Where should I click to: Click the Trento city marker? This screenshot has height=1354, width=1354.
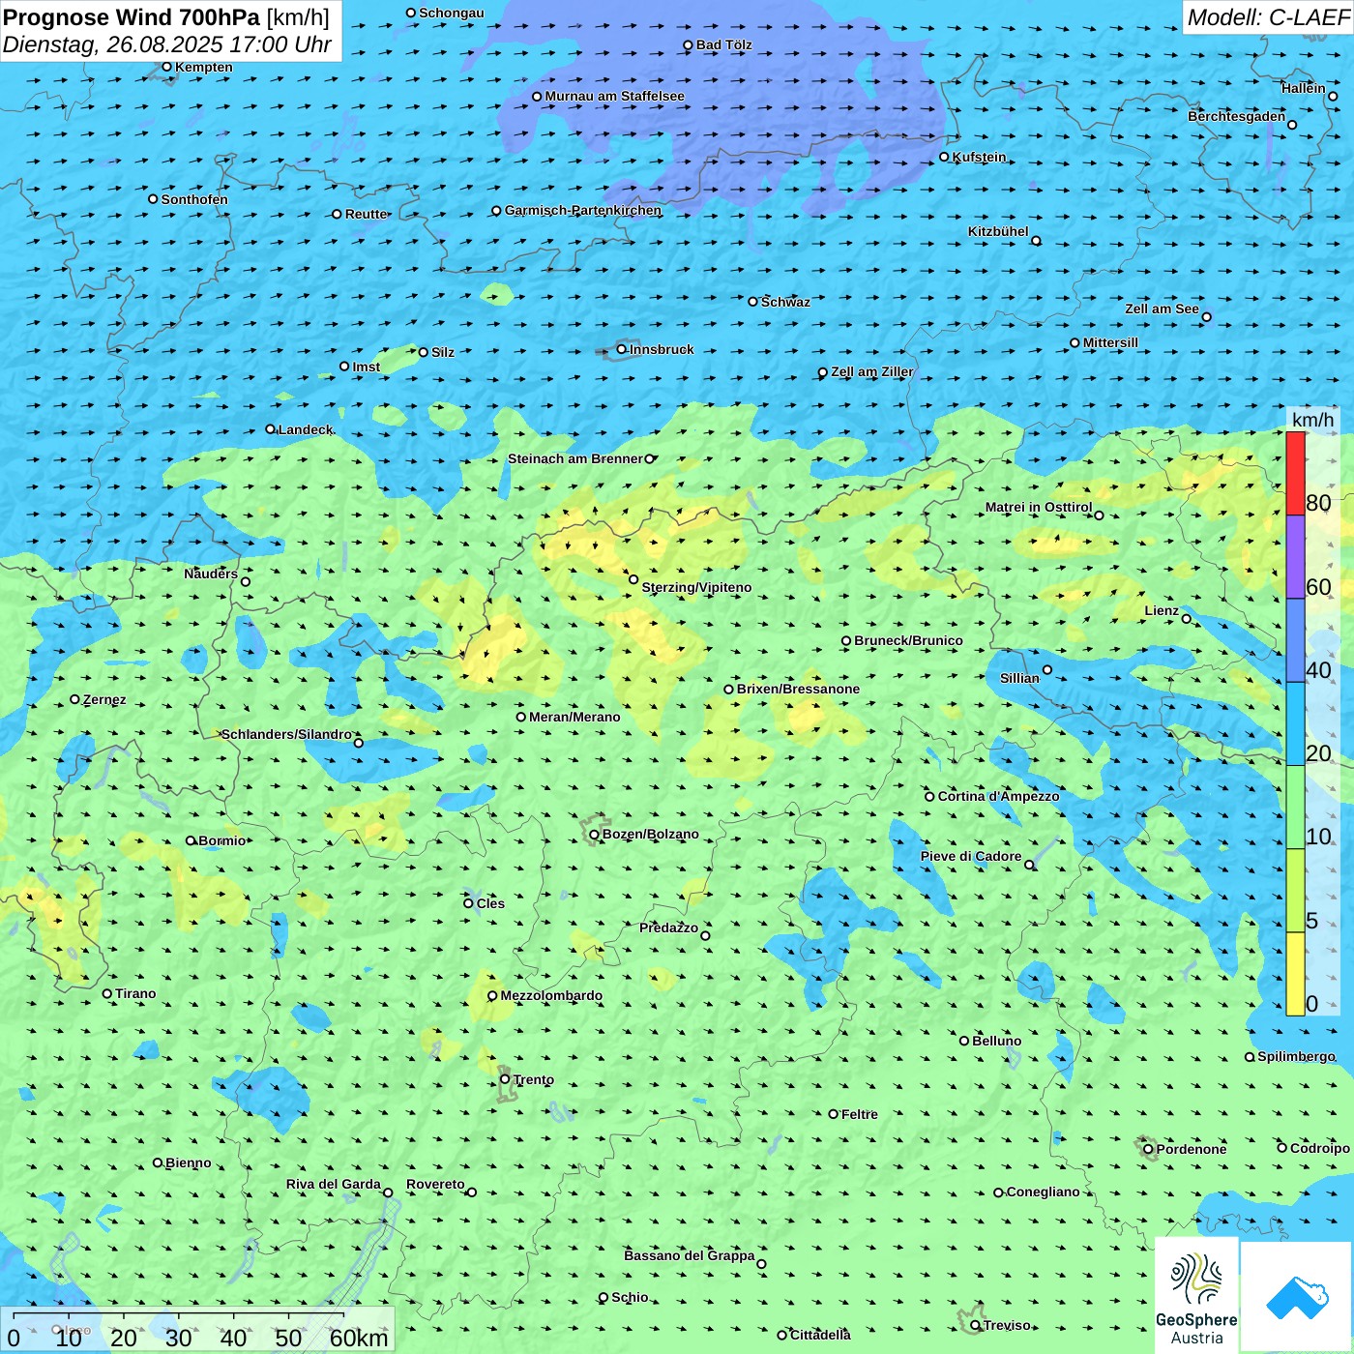505,1078
